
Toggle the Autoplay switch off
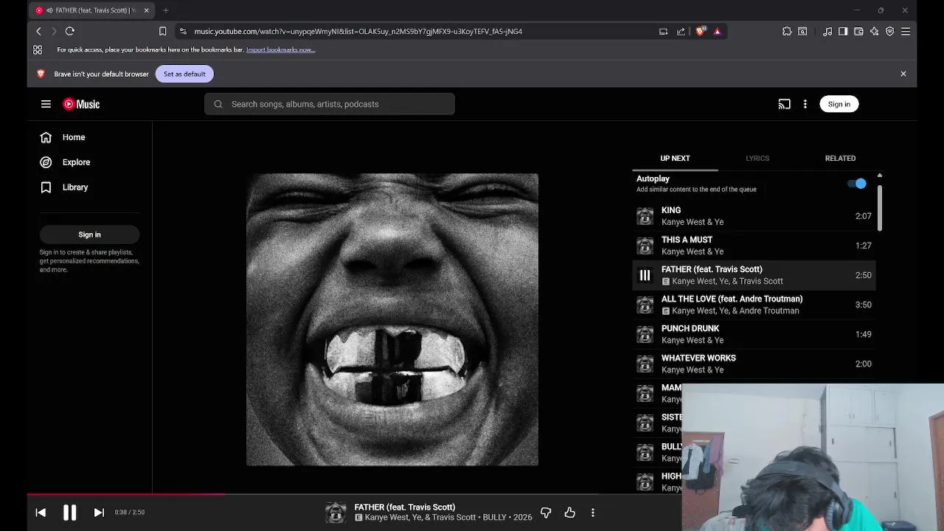(857, 184)
